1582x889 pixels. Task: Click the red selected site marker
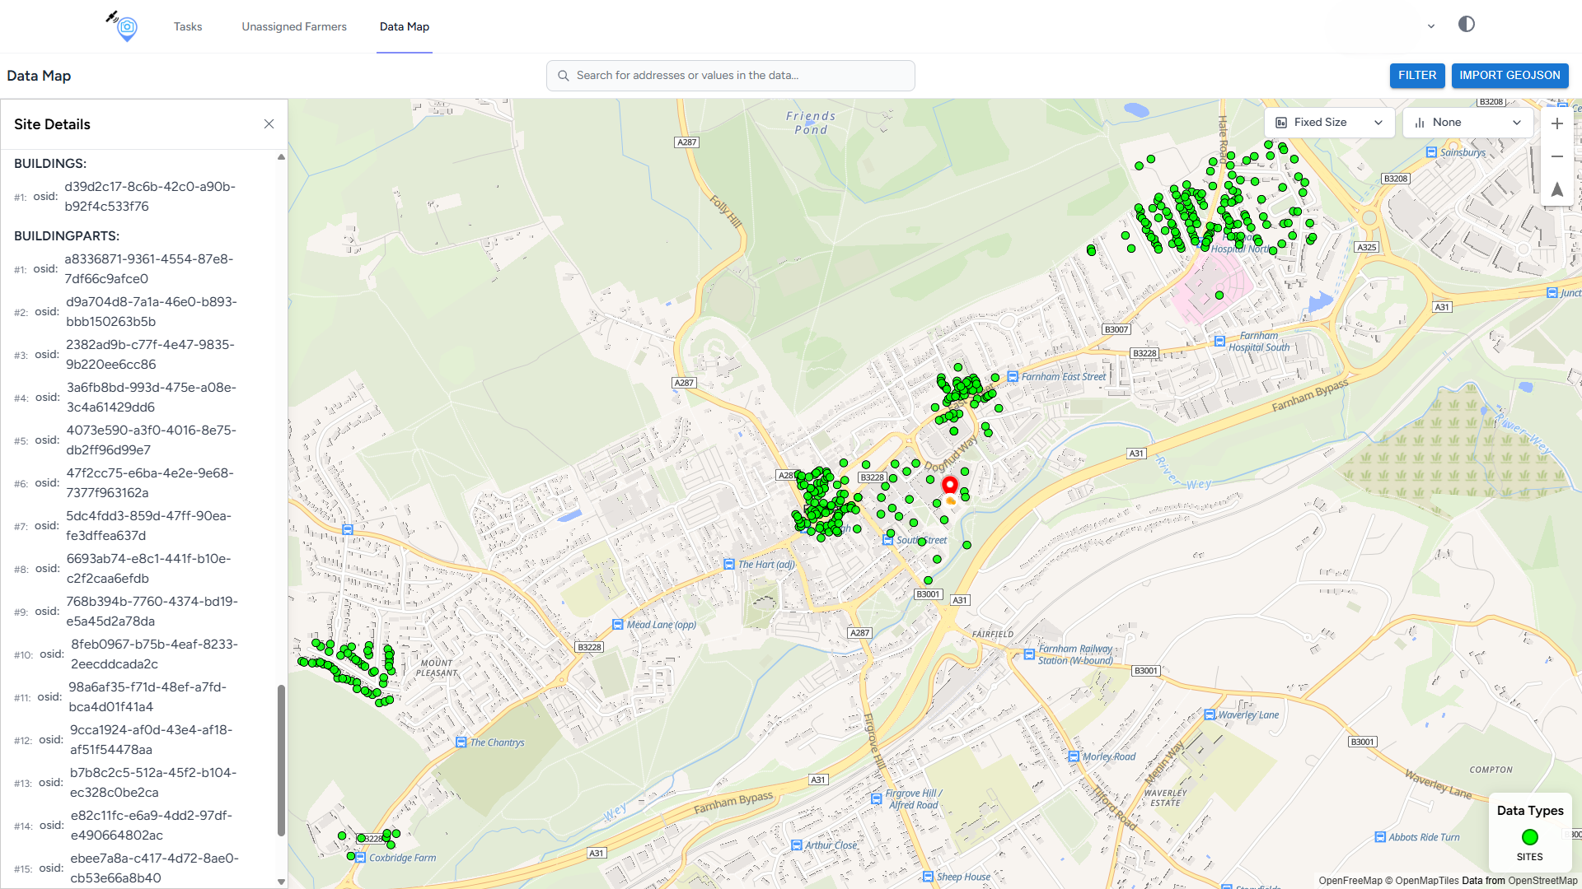coord(949,484)
